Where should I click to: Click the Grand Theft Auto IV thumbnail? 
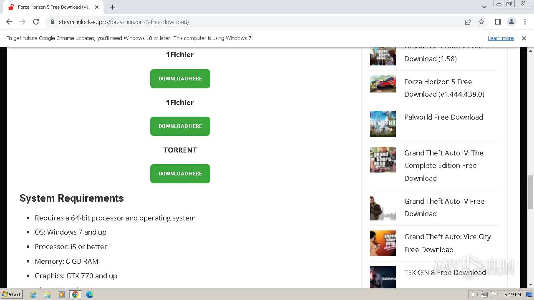[383, 207]
